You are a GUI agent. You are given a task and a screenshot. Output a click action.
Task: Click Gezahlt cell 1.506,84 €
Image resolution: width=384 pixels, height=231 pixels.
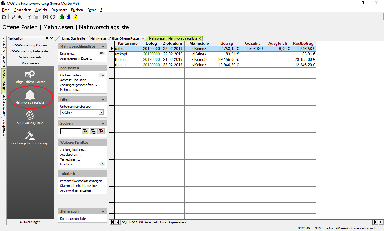(253, 49)
